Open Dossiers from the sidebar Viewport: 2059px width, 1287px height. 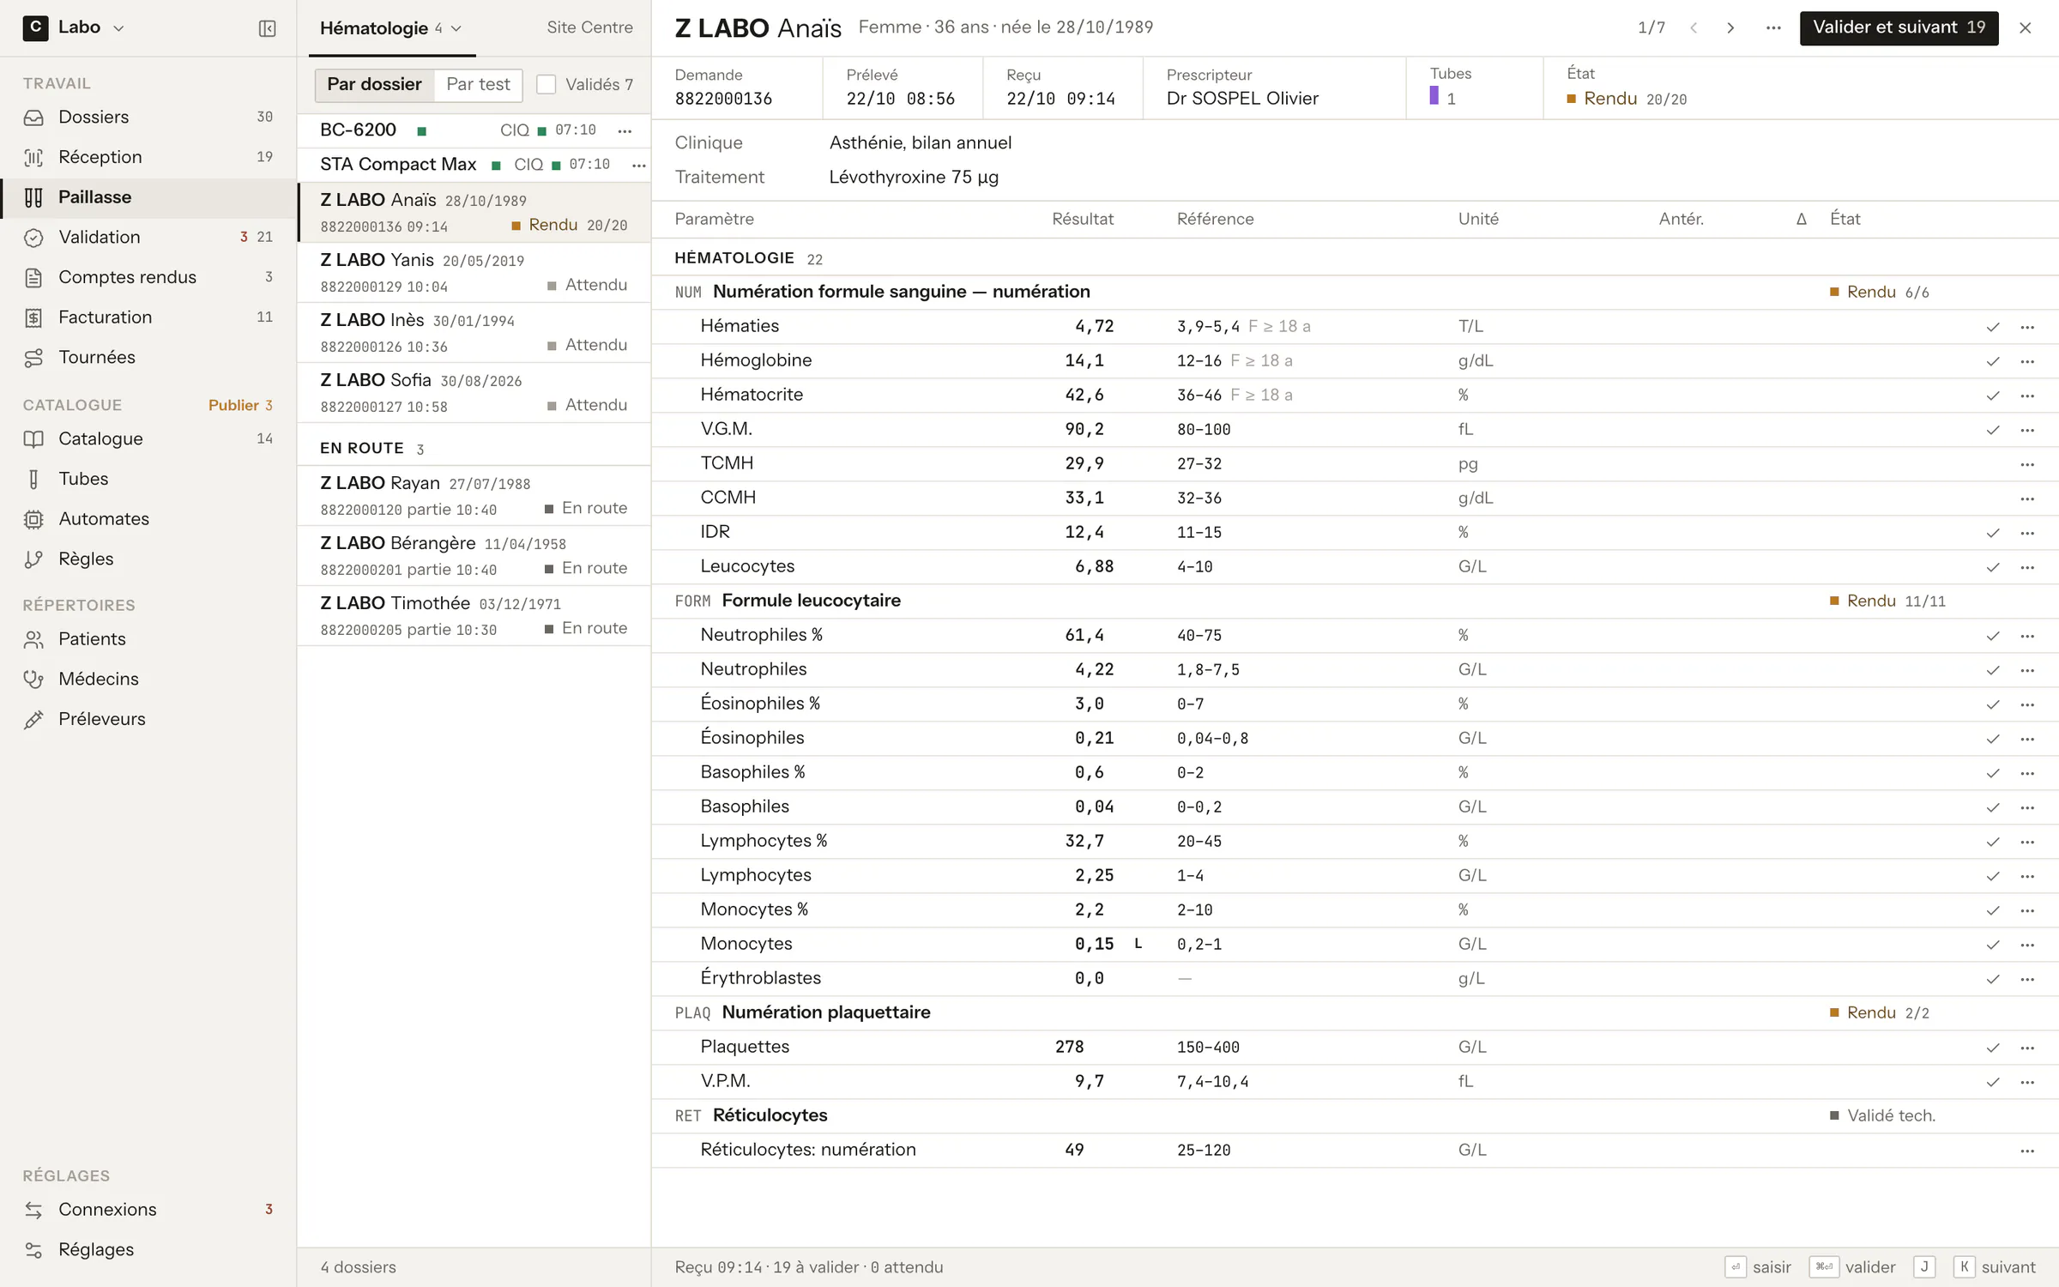(148, 117)
